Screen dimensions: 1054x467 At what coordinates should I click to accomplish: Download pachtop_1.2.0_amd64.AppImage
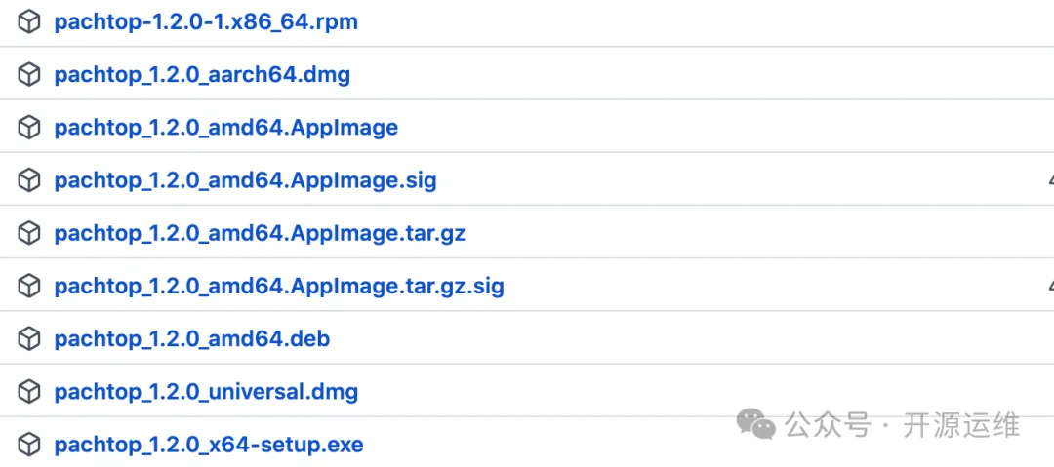click(x=226, y=127)
